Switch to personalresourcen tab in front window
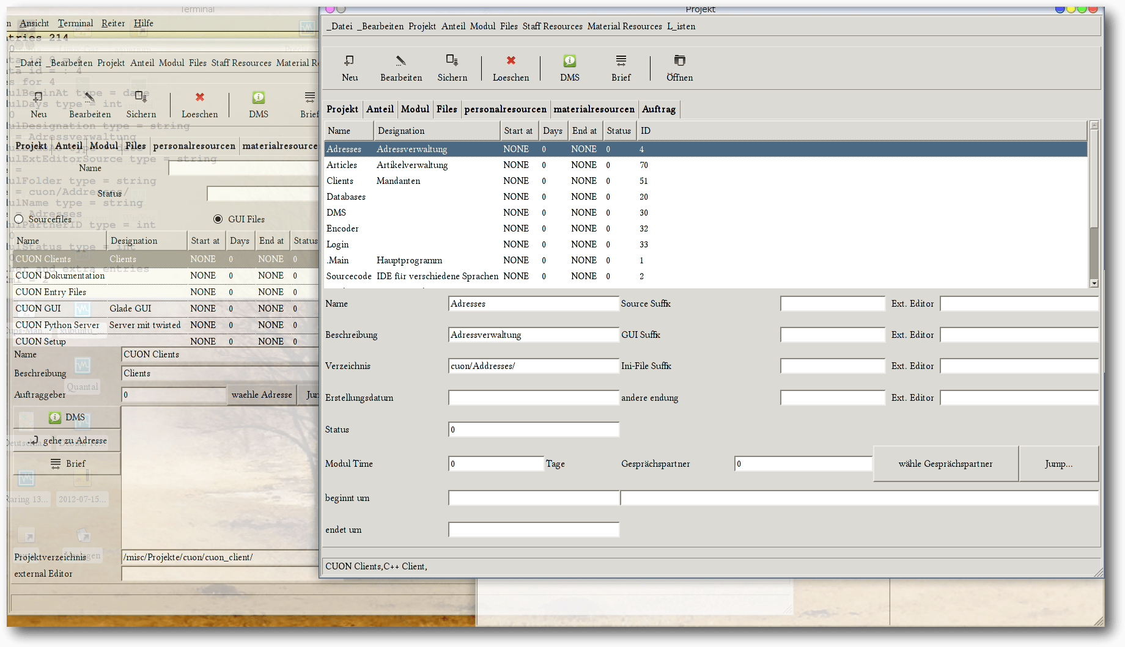The image size is (1125, 647). tap(505, 109)
